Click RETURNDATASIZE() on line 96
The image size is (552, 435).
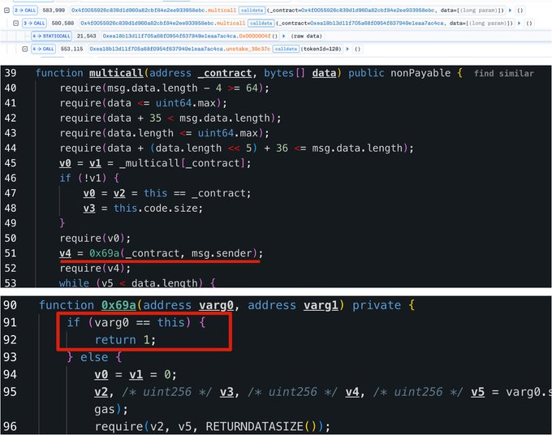[x=261, y=427]
